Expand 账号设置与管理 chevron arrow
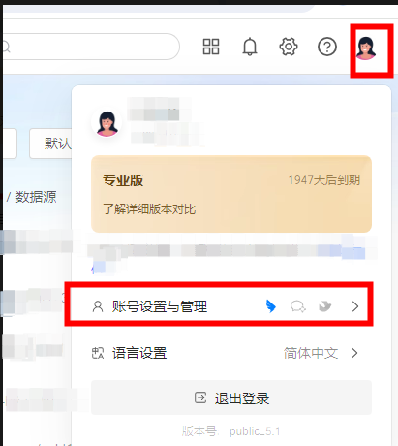The width and height of the screenshot is (398, 446). click(355, 306)
